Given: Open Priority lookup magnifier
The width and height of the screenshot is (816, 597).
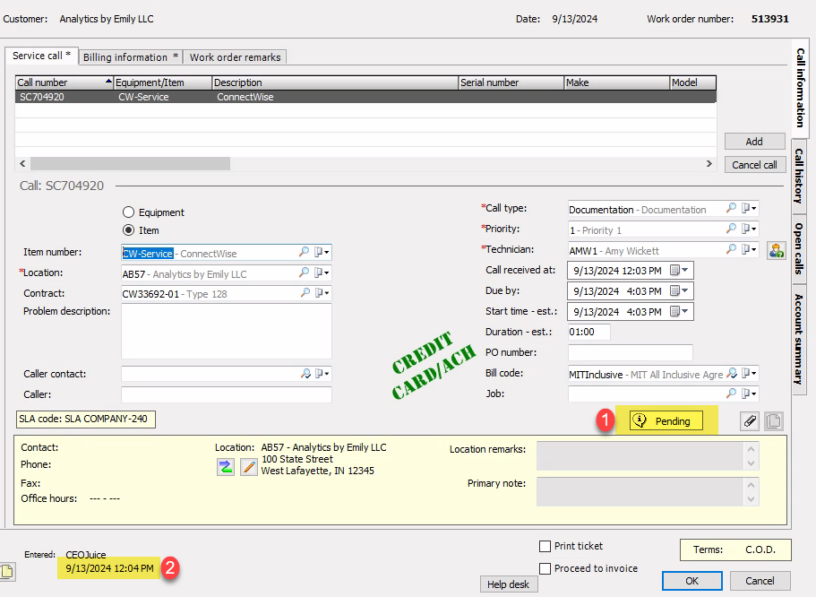Looking at the screenshot, I should (x=731, y=229).
